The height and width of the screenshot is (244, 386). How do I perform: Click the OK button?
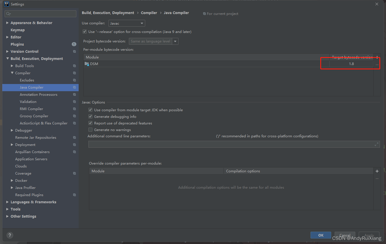pos(321,235)
